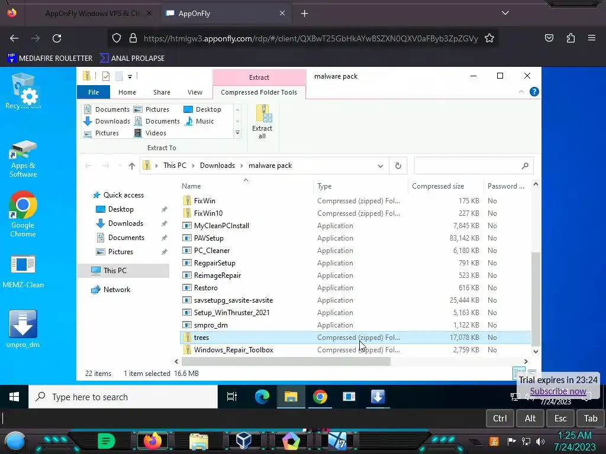Click the Type here to search box

(x=123, y=397)
